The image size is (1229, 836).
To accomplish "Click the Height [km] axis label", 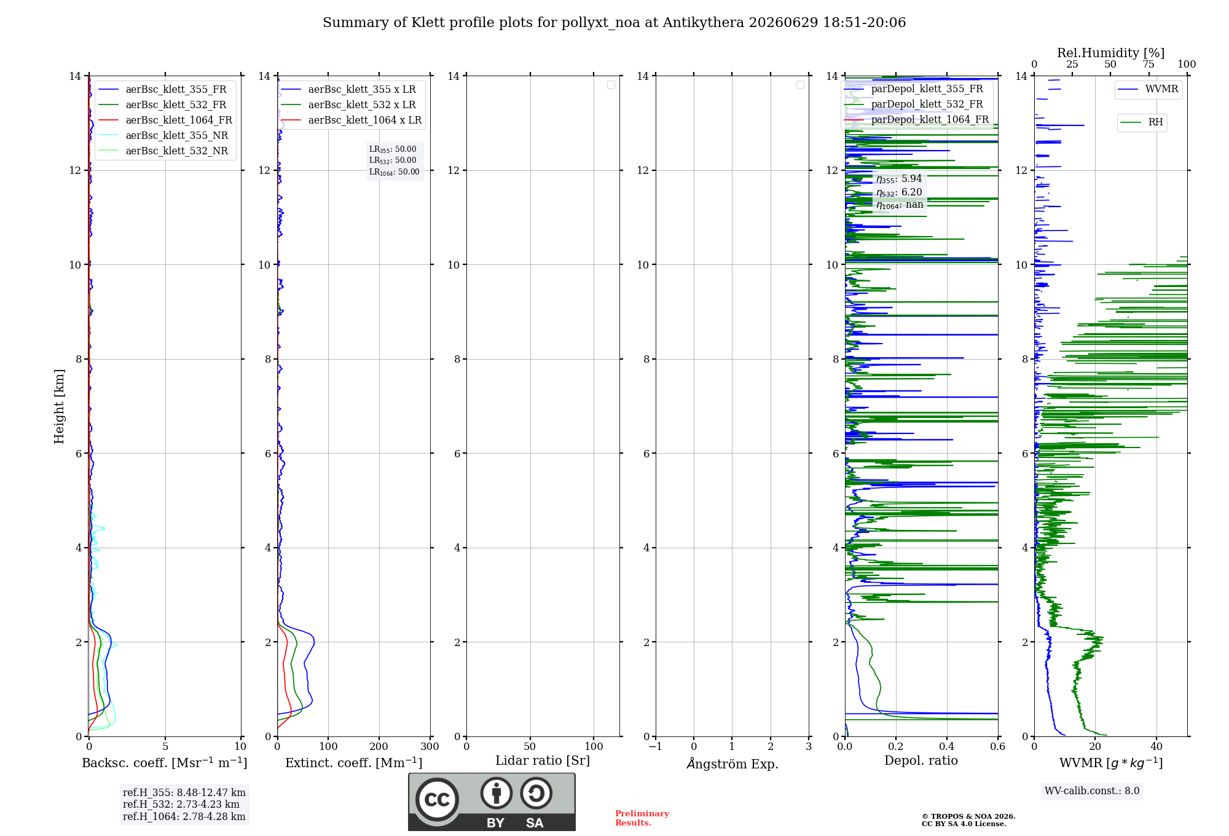I will click(x=59, y=406).
